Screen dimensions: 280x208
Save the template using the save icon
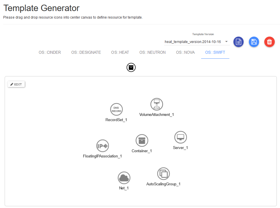(x=254, y=42)
